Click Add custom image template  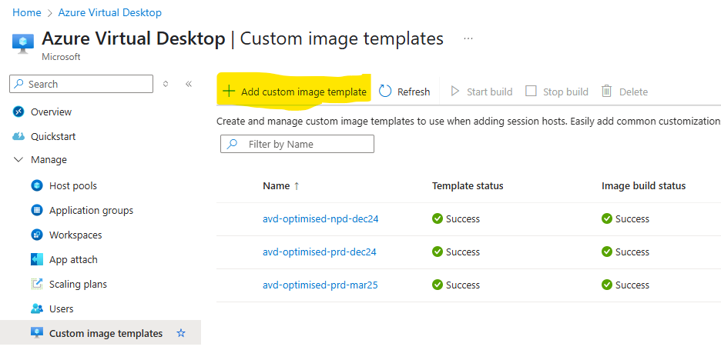tap(294, 92)
